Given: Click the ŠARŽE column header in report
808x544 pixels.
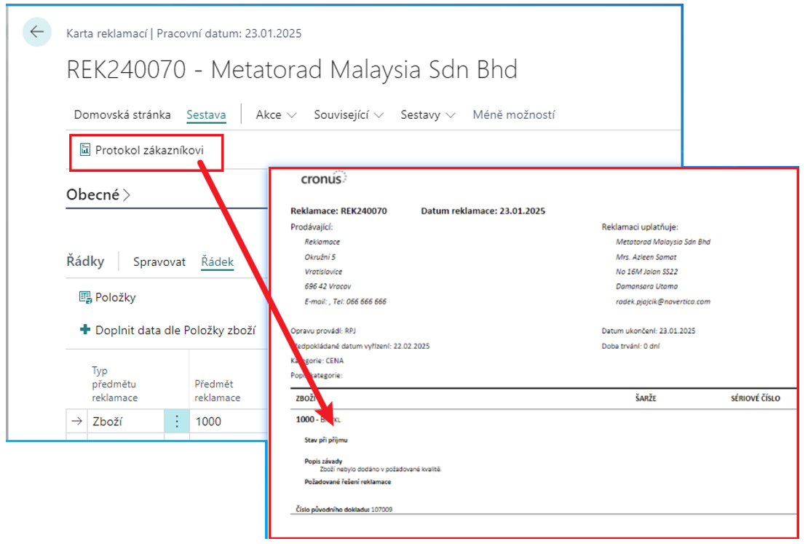Looking at the screenshot, I should click(646, 398).
